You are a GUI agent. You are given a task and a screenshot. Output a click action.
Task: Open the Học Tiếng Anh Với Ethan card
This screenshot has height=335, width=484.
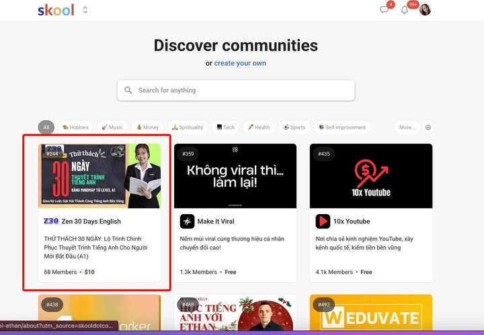pyautogui.click(x=235, y=312)
